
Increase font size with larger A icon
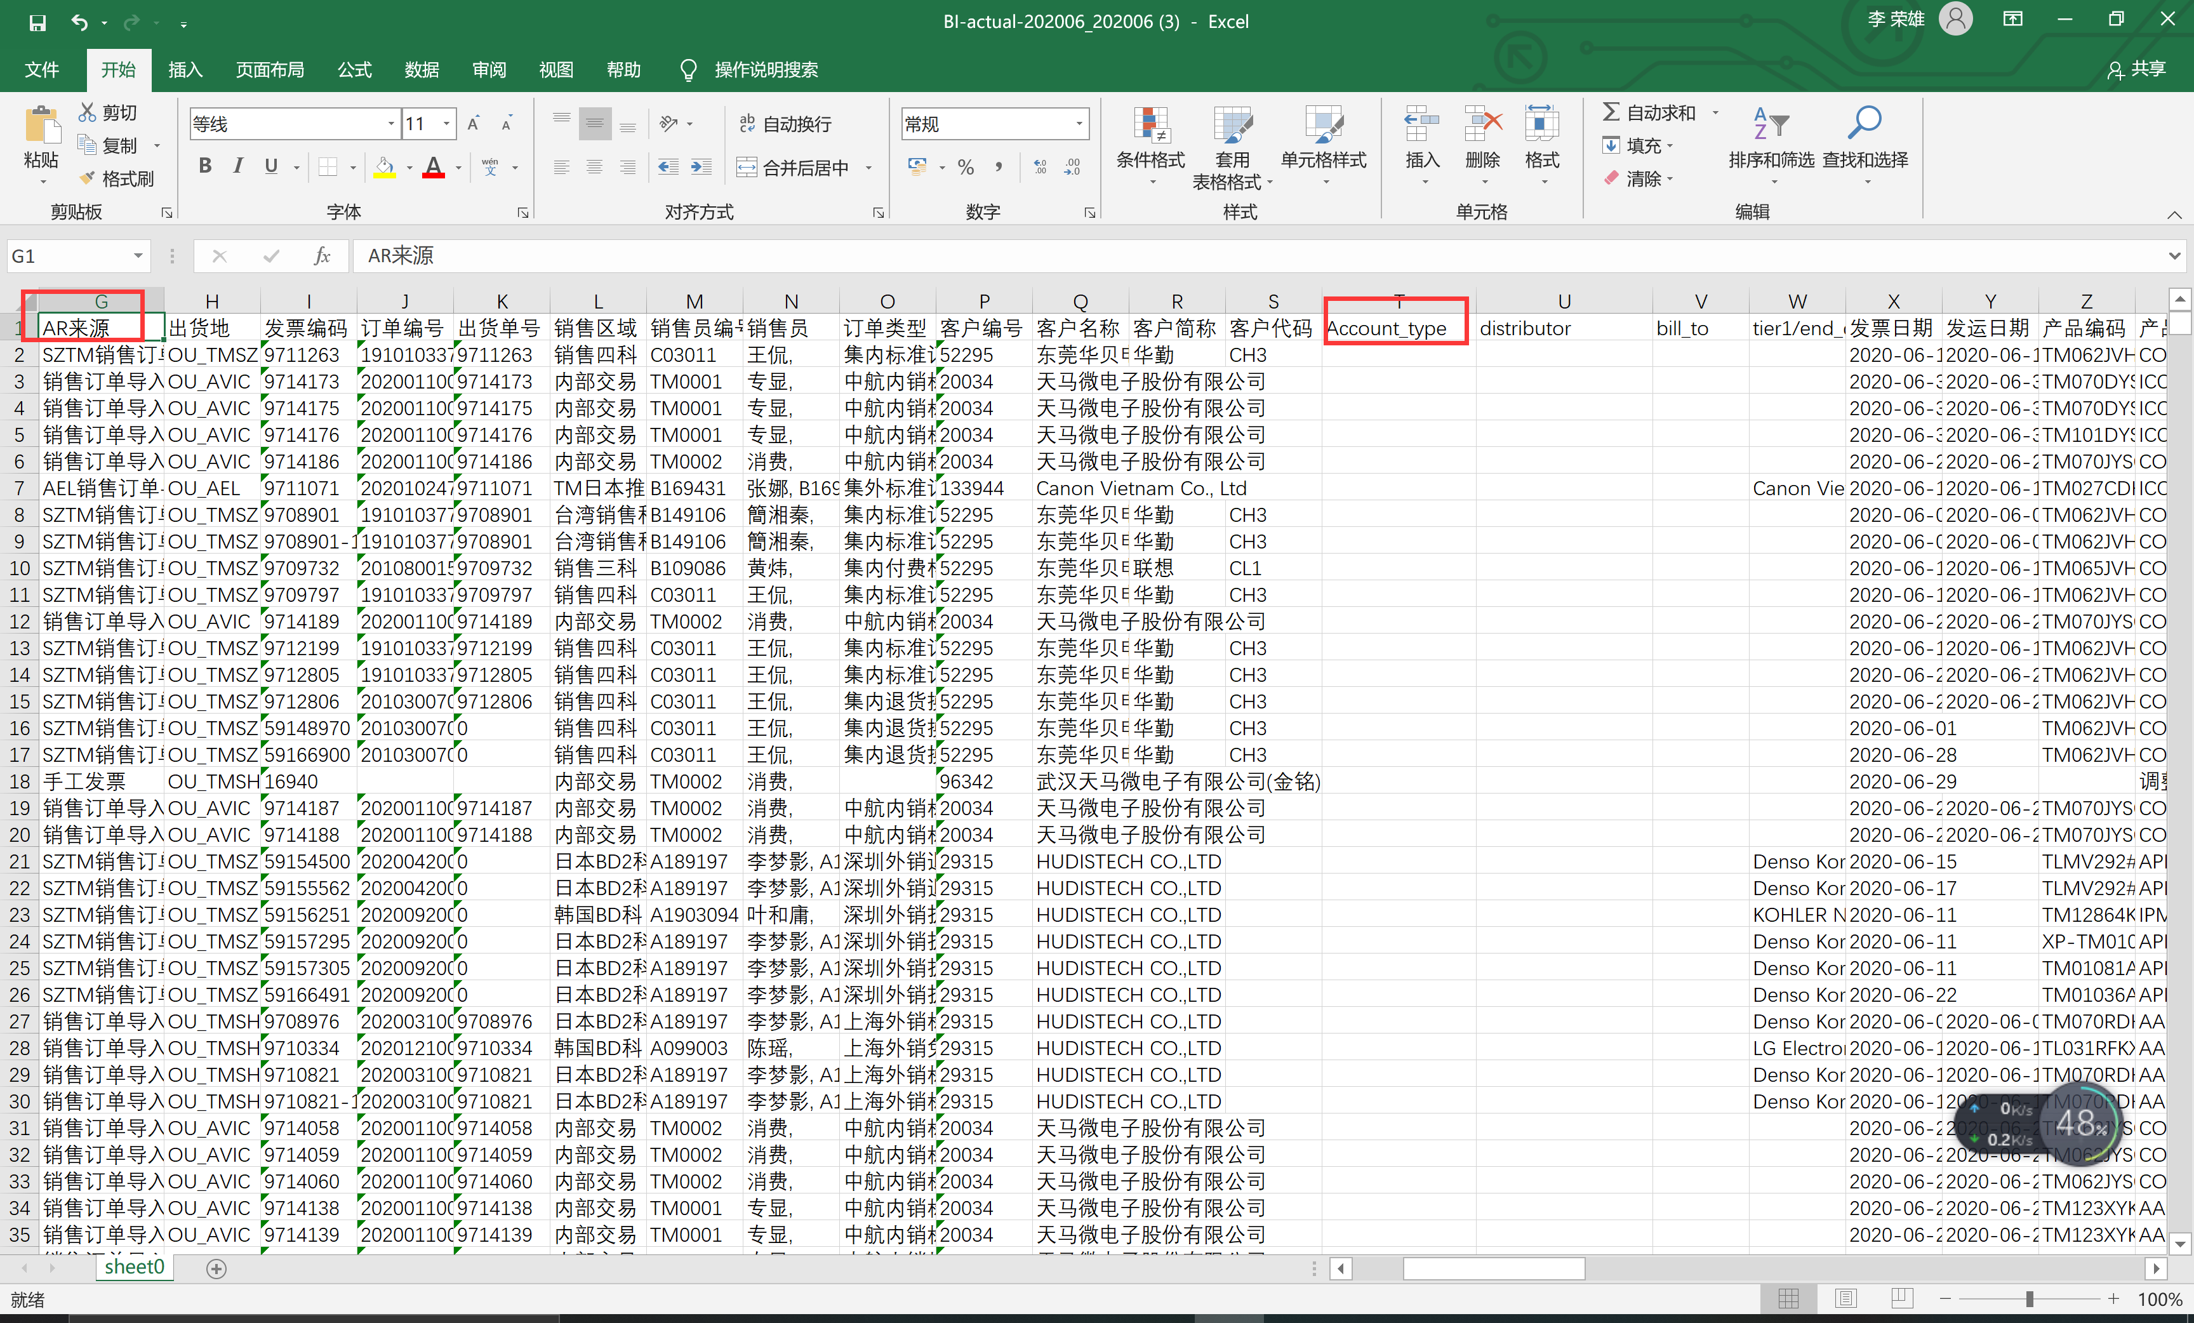[x=474, y=124]
